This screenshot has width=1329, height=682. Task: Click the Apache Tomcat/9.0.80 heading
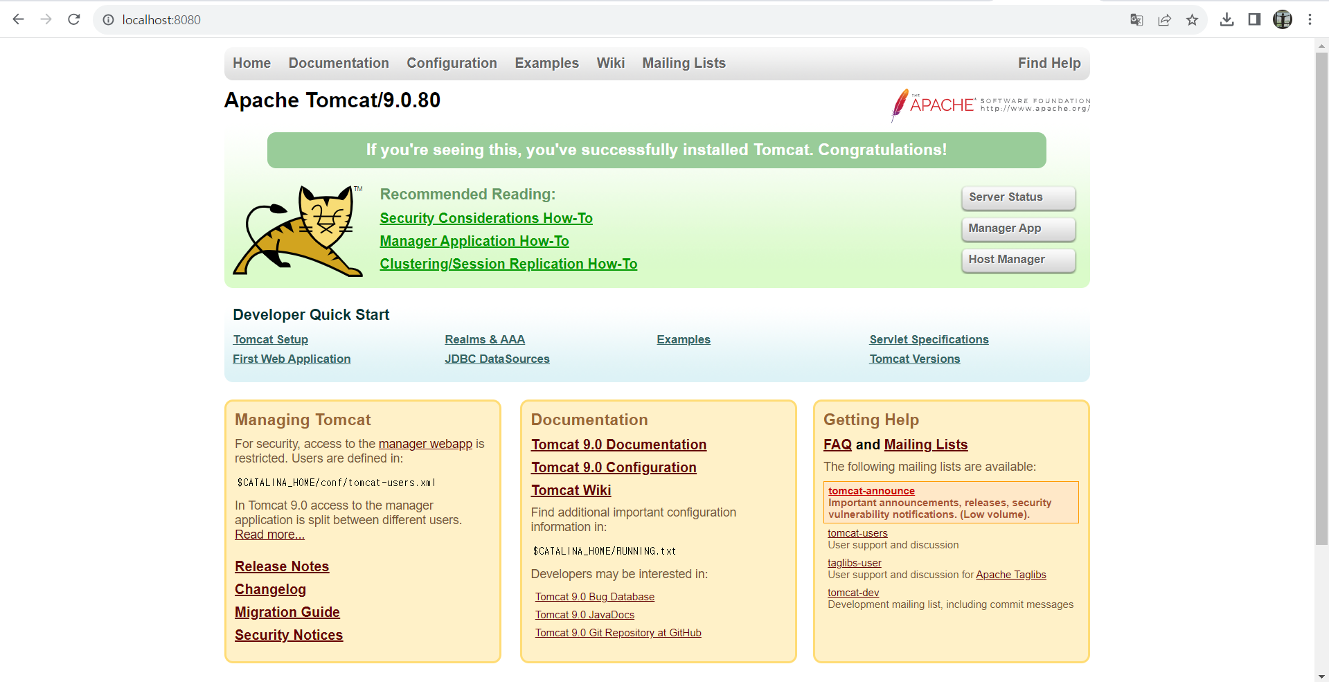(x=332, y=100)
